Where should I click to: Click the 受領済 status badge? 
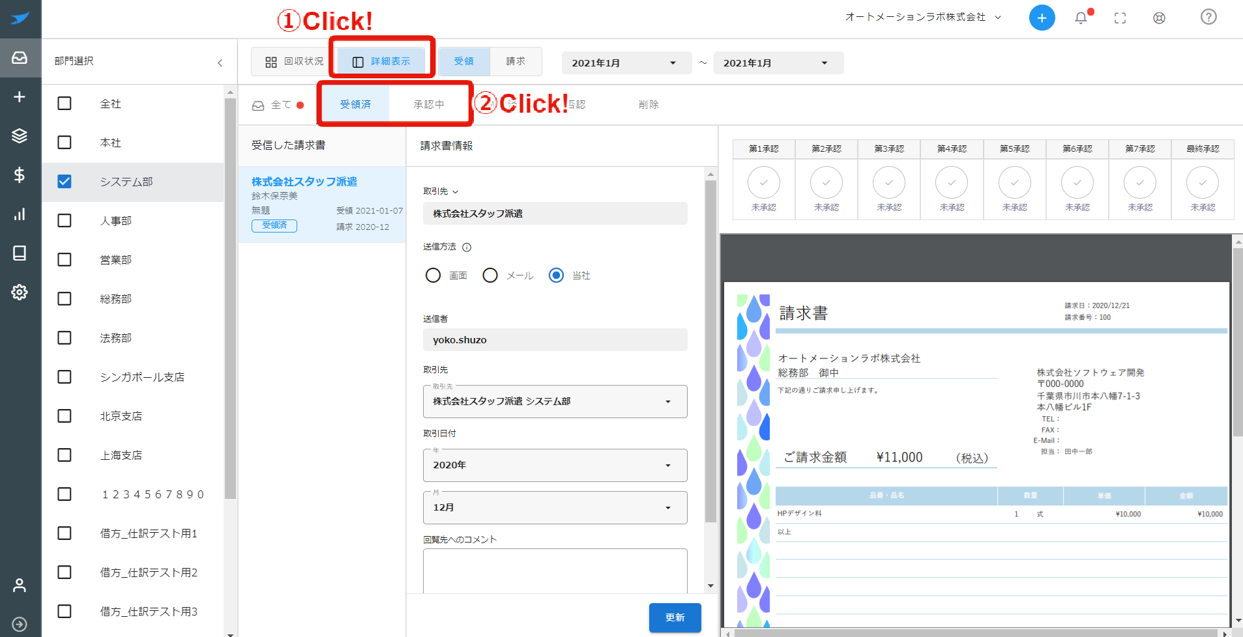274,225
